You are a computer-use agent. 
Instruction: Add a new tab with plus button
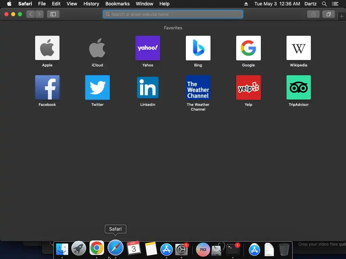point(342,16)
